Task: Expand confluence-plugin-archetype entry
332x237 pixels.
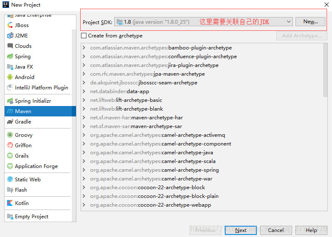Action: coord(84,56)
